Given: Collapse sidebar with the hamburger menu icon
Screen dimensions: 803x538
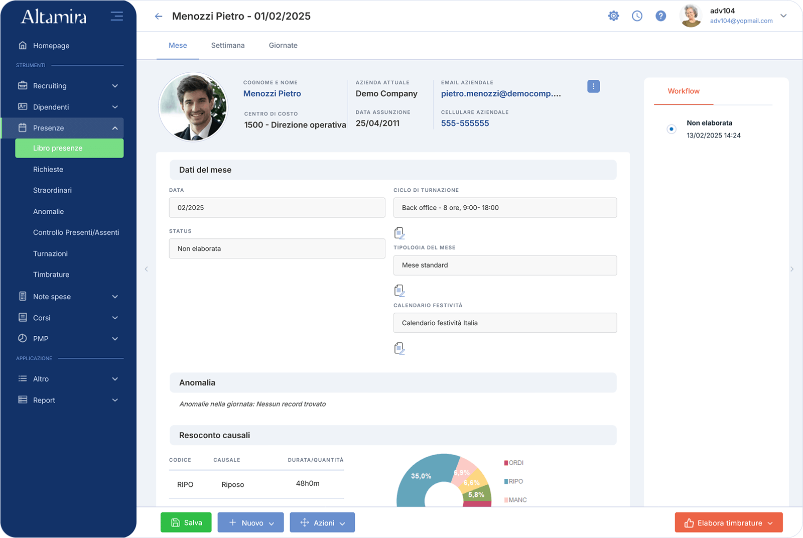Looking at the screenshot, I should point(116,16).
